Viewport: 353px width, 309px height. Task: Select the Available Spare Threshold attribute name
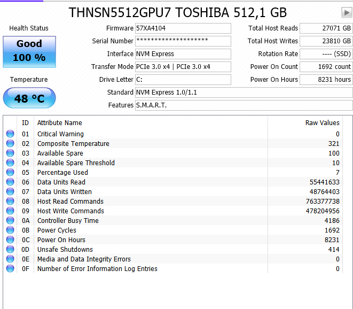pyautogui.click(x=76, y=163)
